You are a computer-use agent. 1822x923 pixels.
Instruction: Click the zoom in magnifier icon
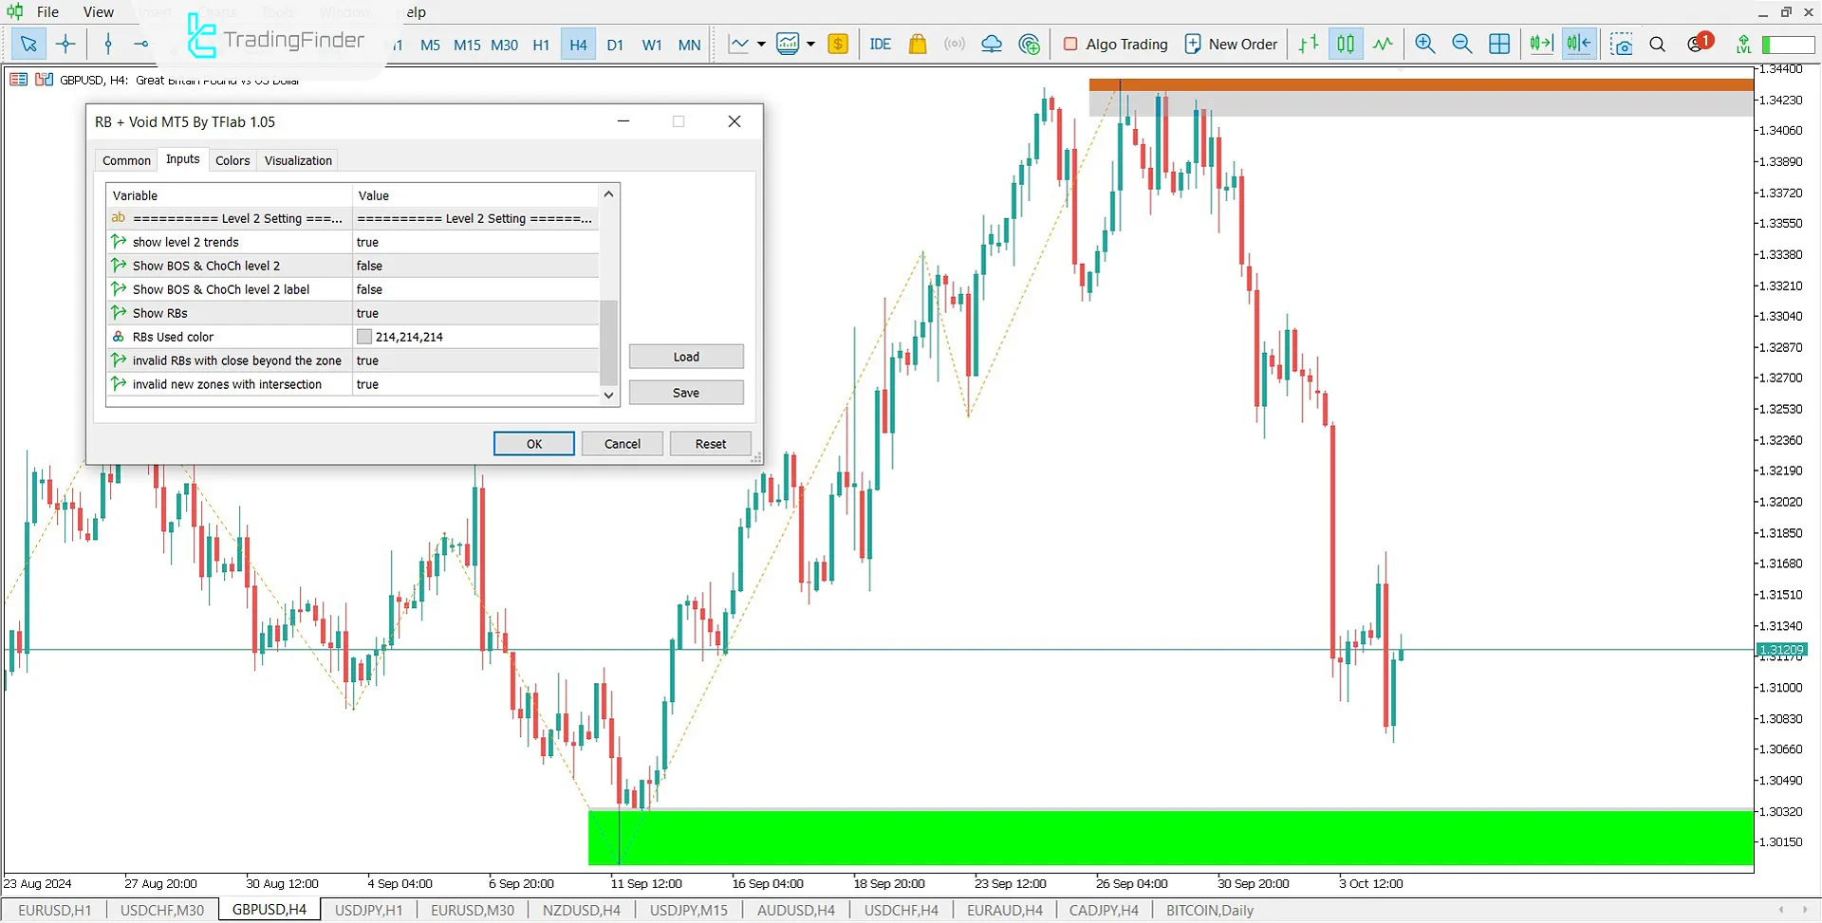coord(1424,44)
